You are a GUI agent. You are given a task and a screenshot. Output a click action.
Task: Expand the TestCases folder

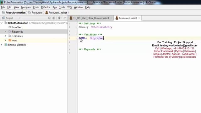[x=5, y=36]
